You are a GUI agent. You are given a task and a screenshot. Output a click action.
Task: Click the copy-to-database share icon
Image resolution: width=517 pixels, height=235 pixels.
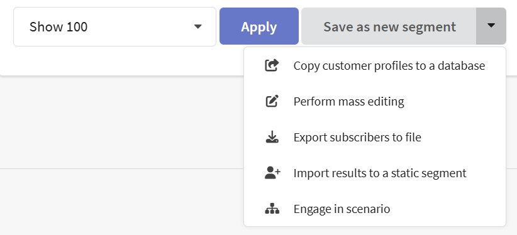(x=272, y=65)
